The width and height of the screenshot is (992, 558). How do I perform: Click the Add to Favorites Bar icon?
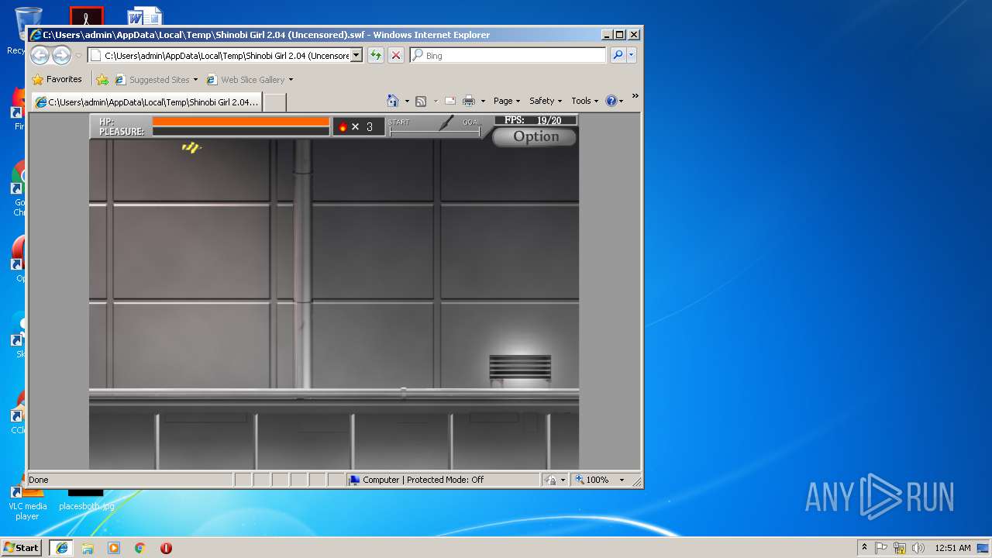tap(102, 79)
